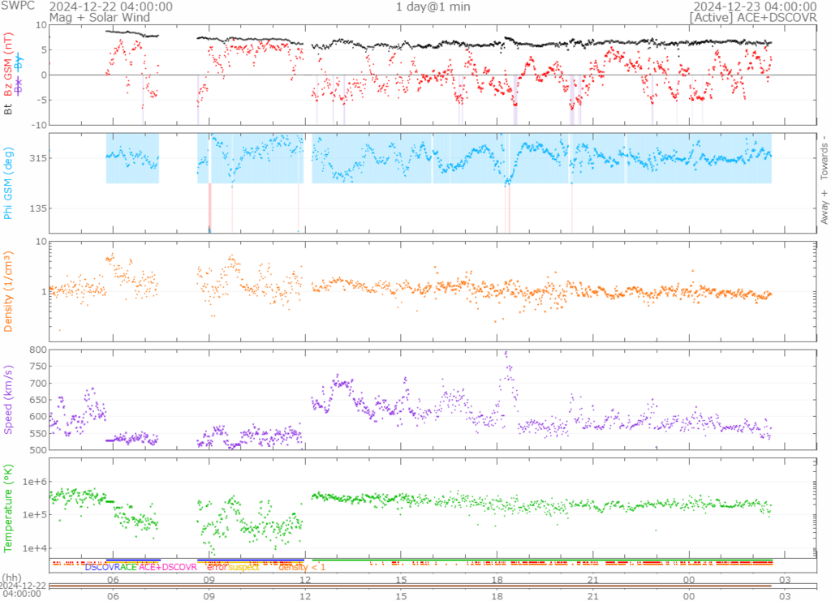The width and height of the screenshot is (831, 601).
Task: Click the black Bt series label
Action: [9, 108]
